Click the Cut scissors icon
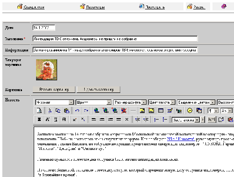 (x=50, y=111)
